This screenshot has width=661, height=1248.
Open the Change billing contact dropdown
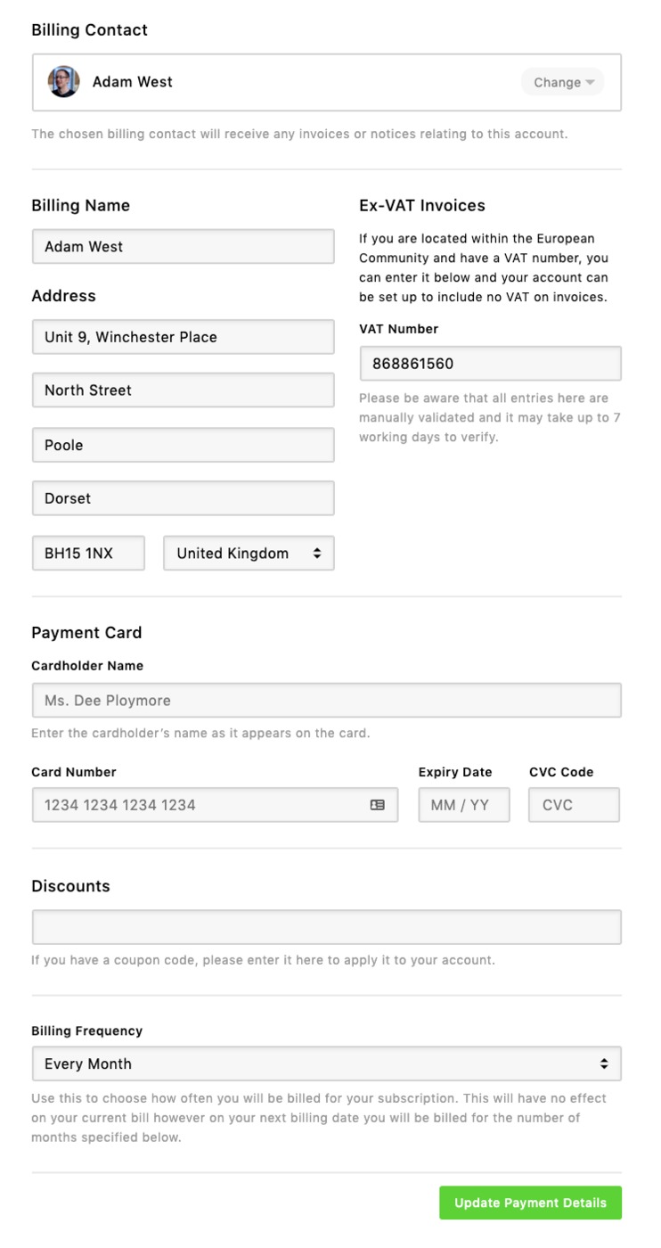click(563, 82)
